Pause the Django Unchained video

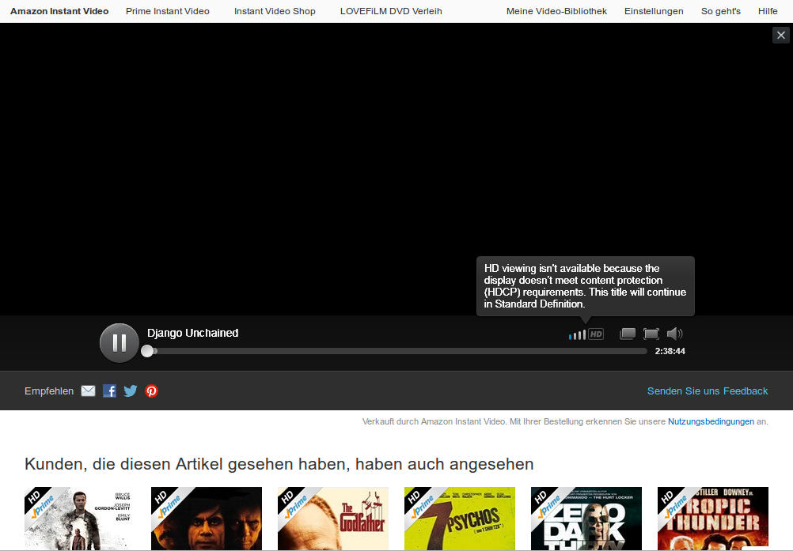[120, 343]
